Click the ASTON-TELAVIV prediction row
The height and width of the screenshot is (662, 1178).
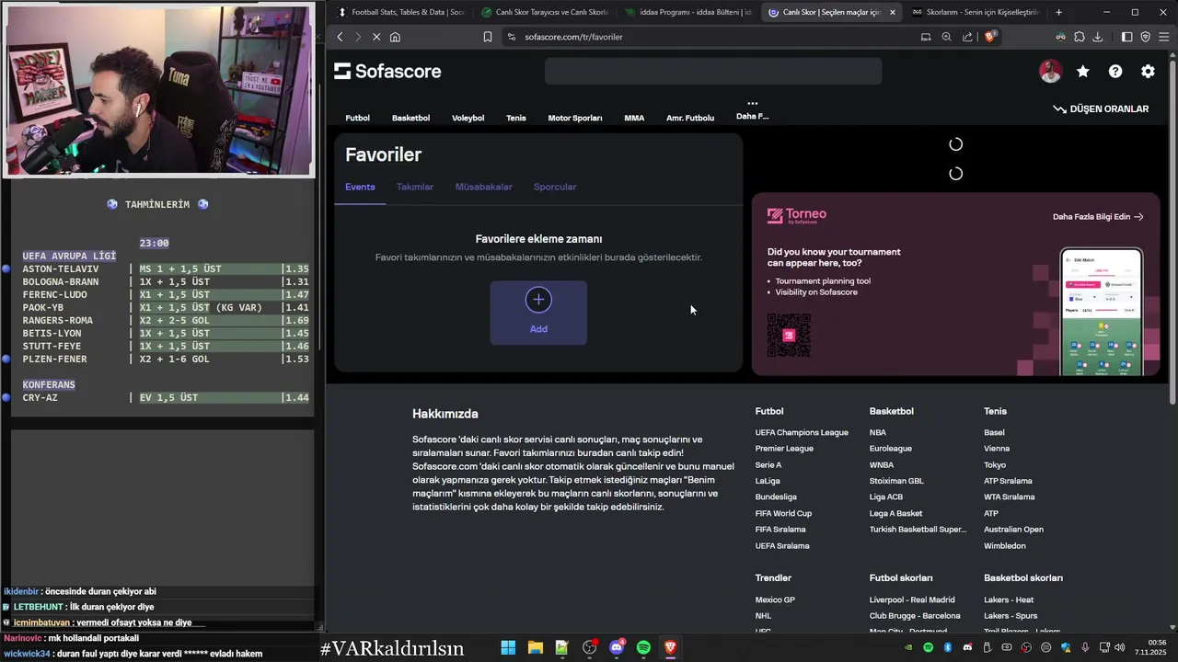click(165, 269)
